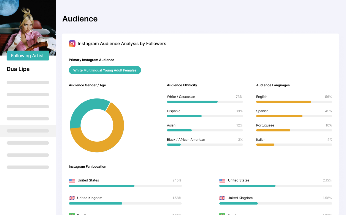
Task: Click the Asian progress bar
Action: point(205,130)
